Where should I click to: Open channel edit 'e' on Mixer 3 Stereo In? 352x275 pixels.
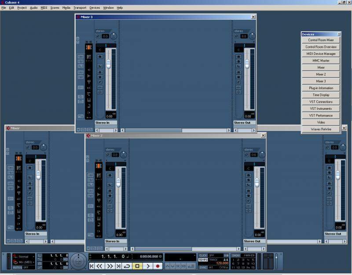pos(100,82)
